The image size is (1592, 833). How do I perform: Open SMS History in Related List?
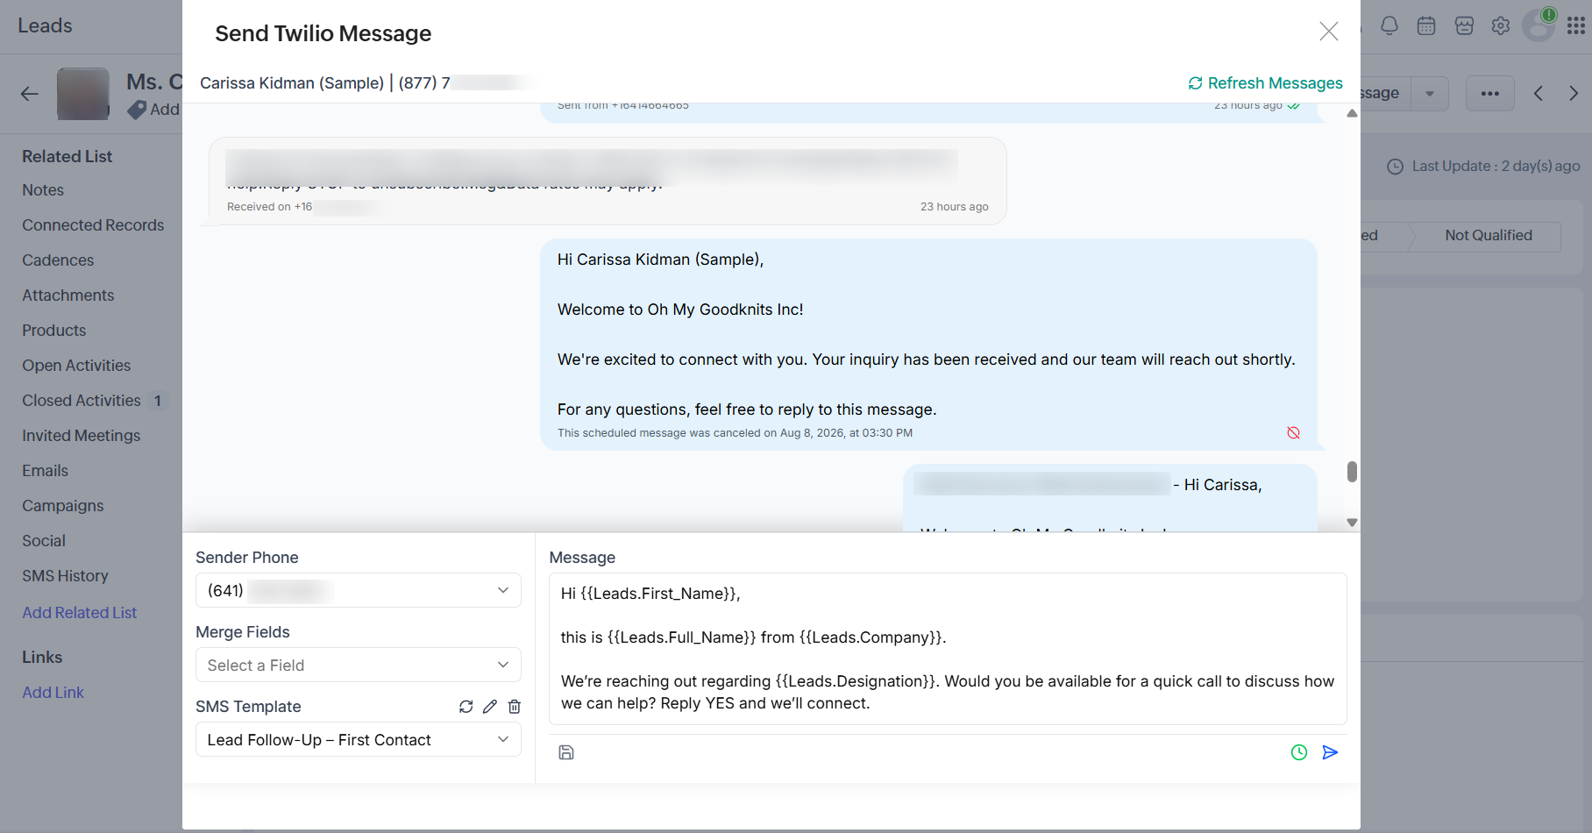[x=66, y=576]
